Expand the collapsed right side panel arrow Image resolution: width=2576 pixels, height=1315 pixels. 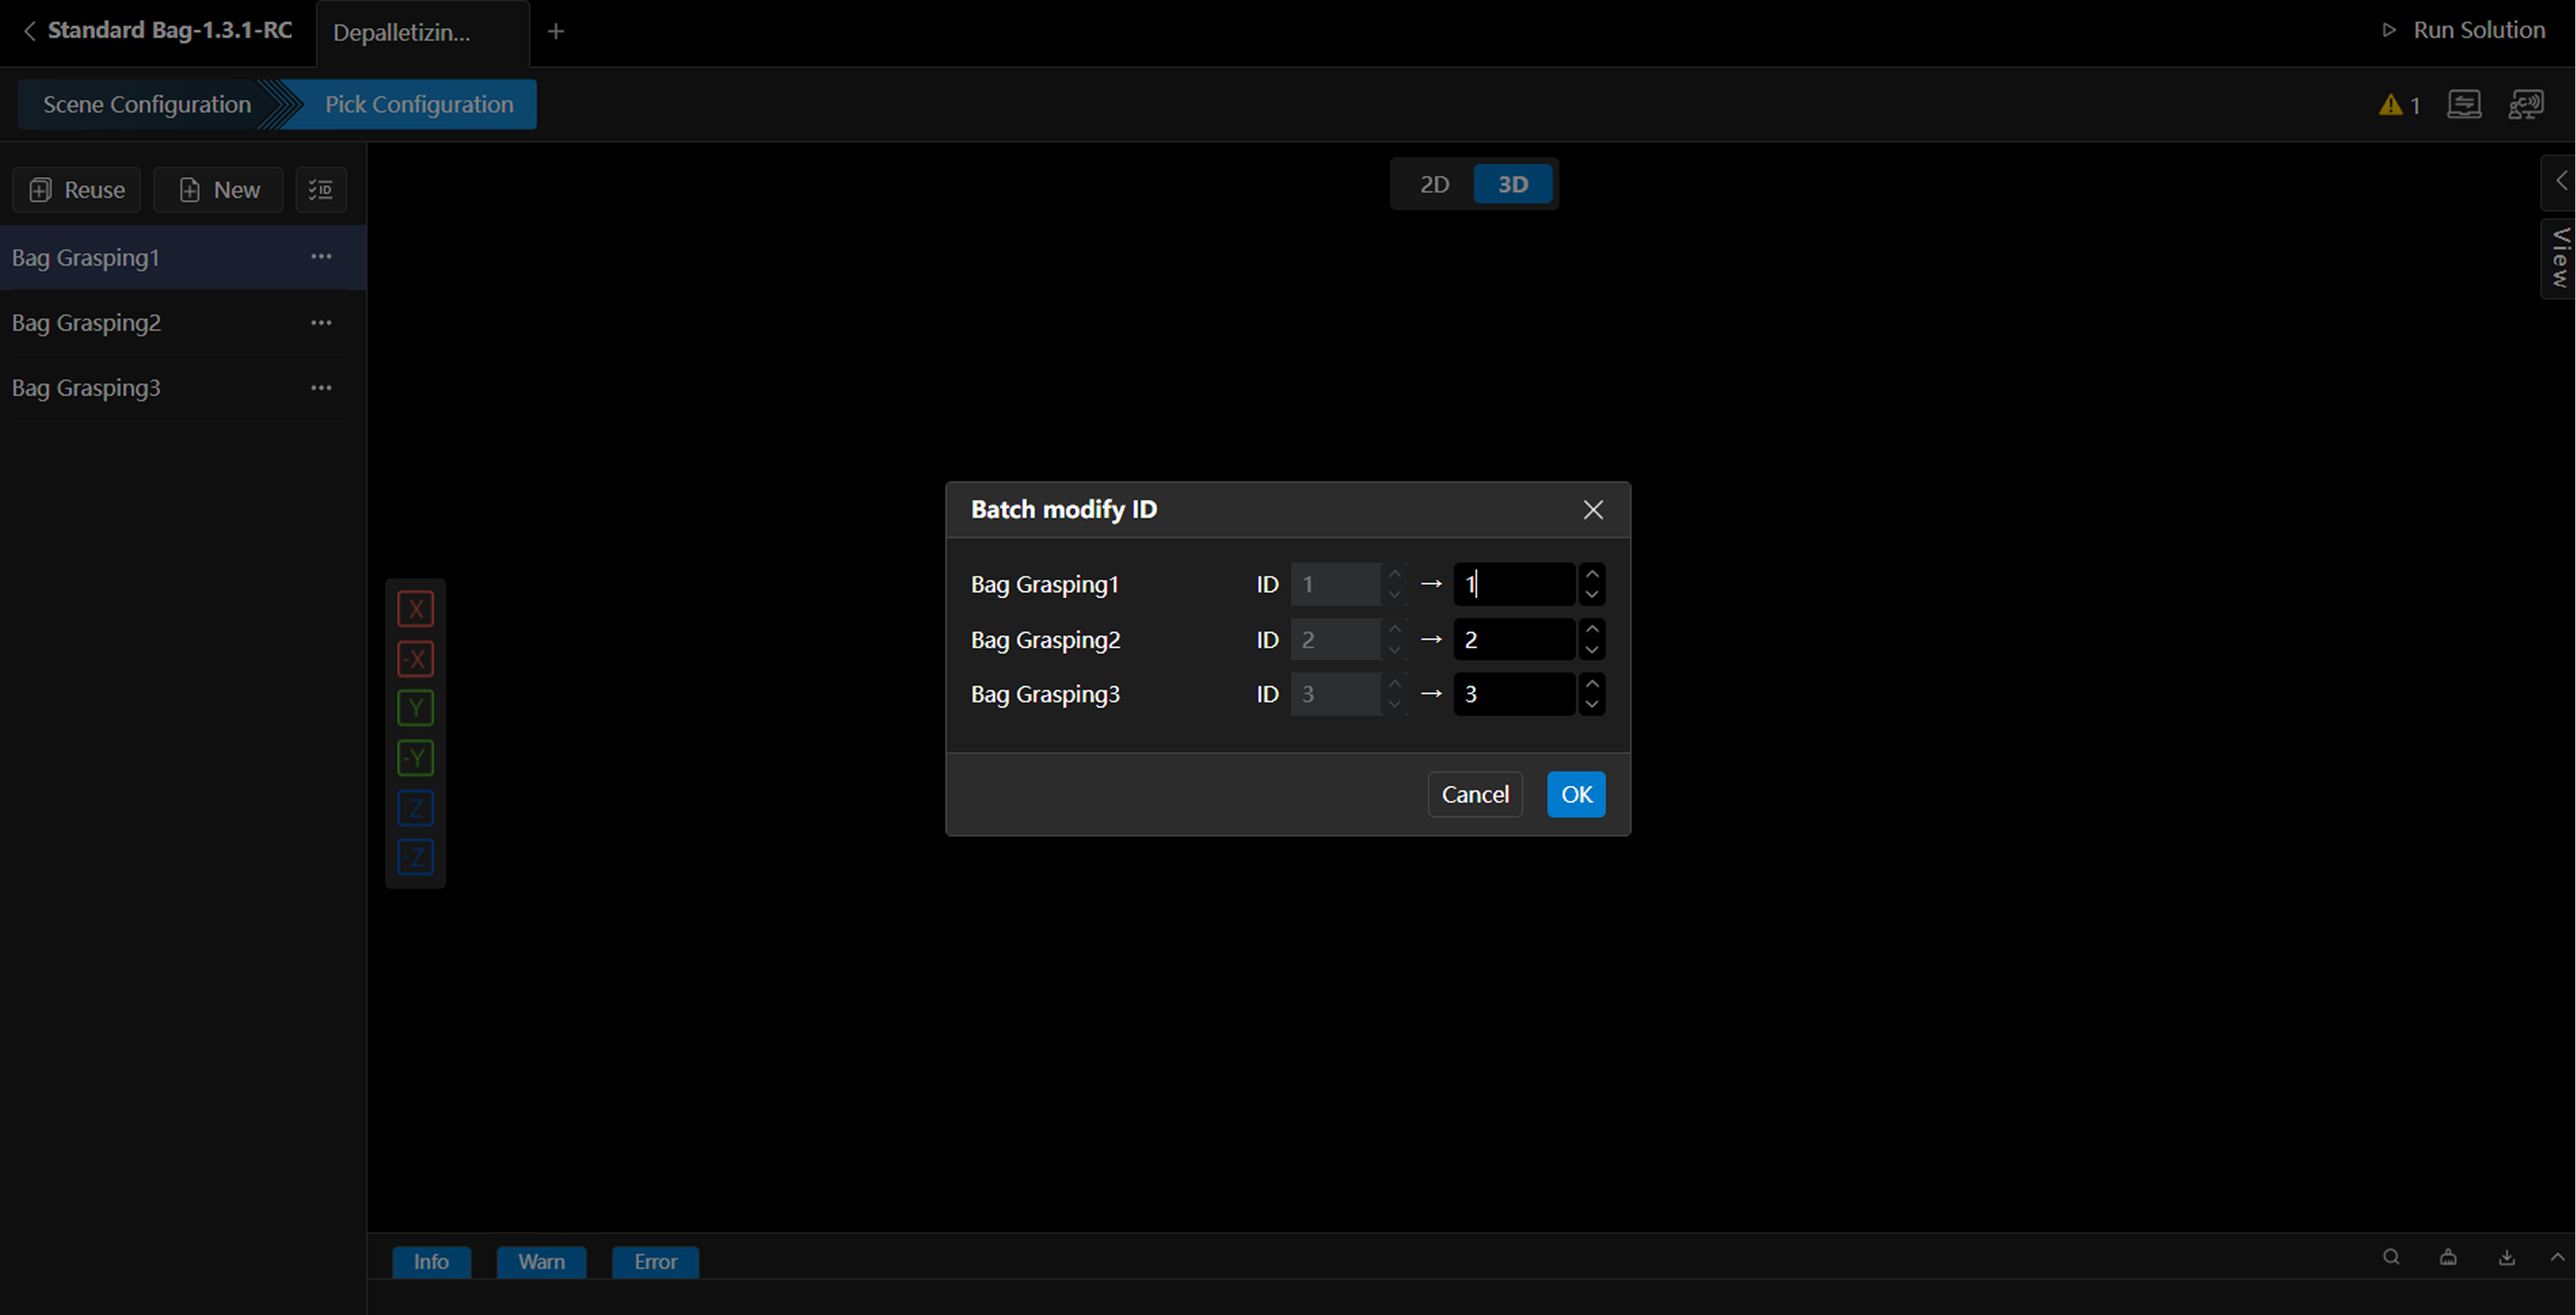tap(2560, 181)
